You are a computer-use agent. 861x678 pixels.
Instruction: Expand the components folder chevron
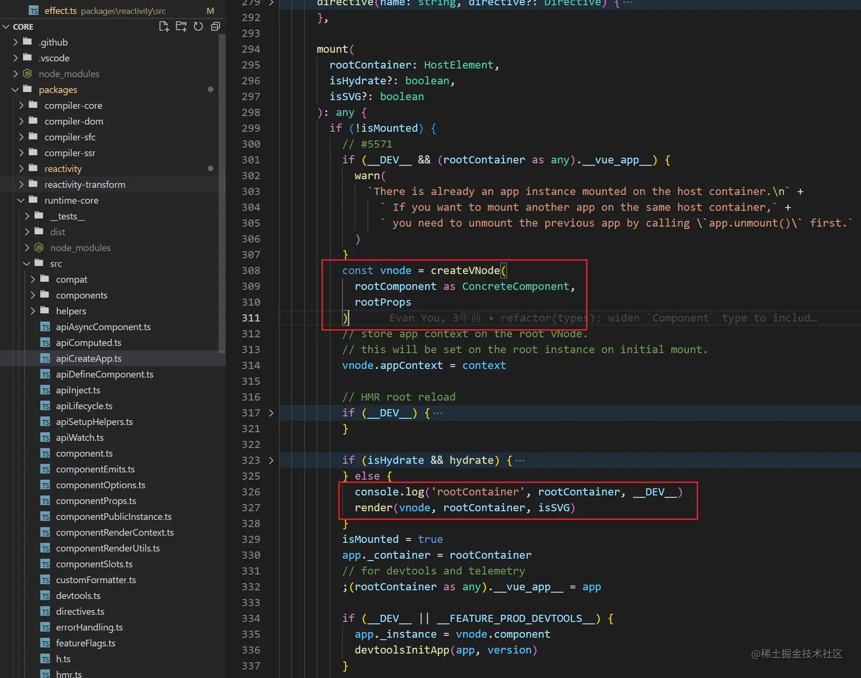[x=32, y=295]
